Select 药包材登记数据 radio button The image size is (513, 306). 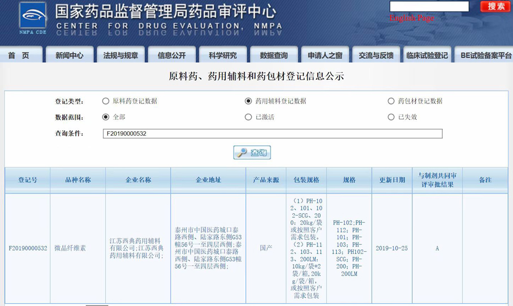(x=391, y=101)
